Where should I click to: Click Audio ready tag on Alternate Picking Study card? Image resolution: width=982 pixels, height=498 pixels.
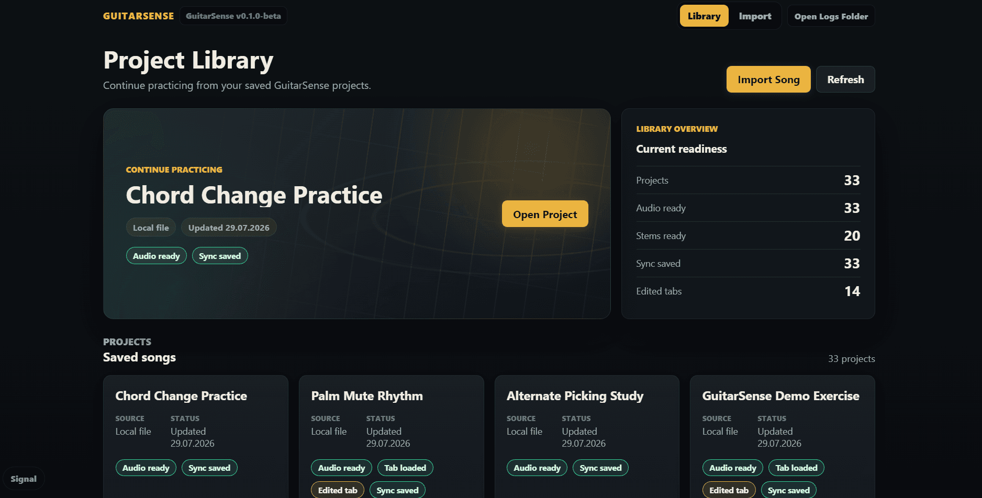coord(537,468)
